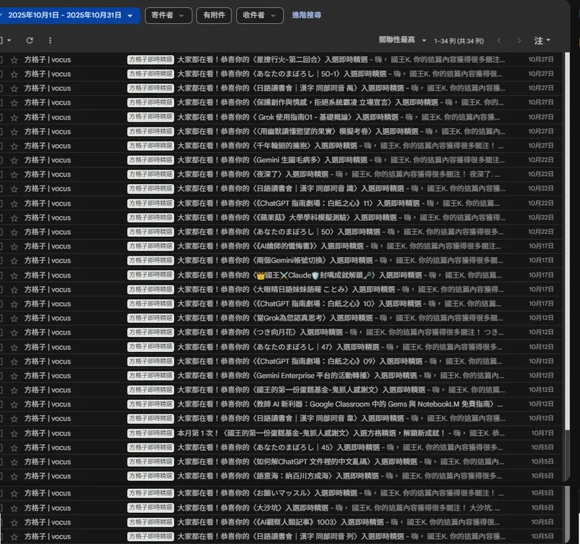The width and height of the screenshot is (580, 544).
Task: Star the 夜深了 email
Action: pyautogui.click(x=14, y=175)
